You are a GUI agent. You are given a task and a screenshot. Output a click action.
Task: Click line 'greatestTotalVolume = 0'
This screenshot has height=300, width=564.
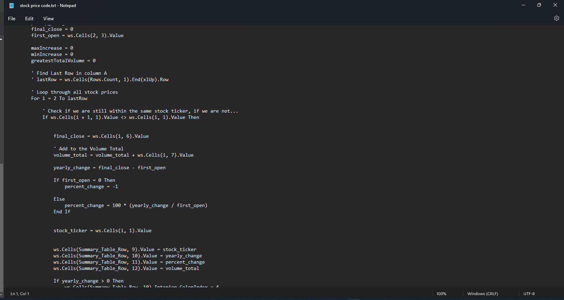pyautogui.click(x=63, y=60)
